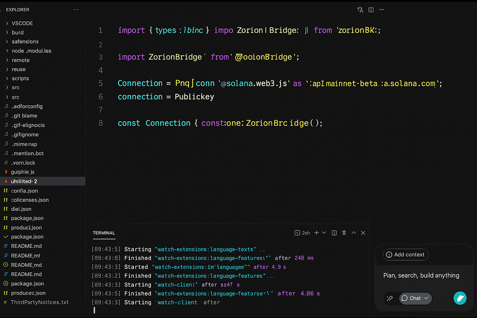Select the uhmliited-2 file in Explorer
The height and width of the screenshot is (318, 477).
tap(24, 181)
